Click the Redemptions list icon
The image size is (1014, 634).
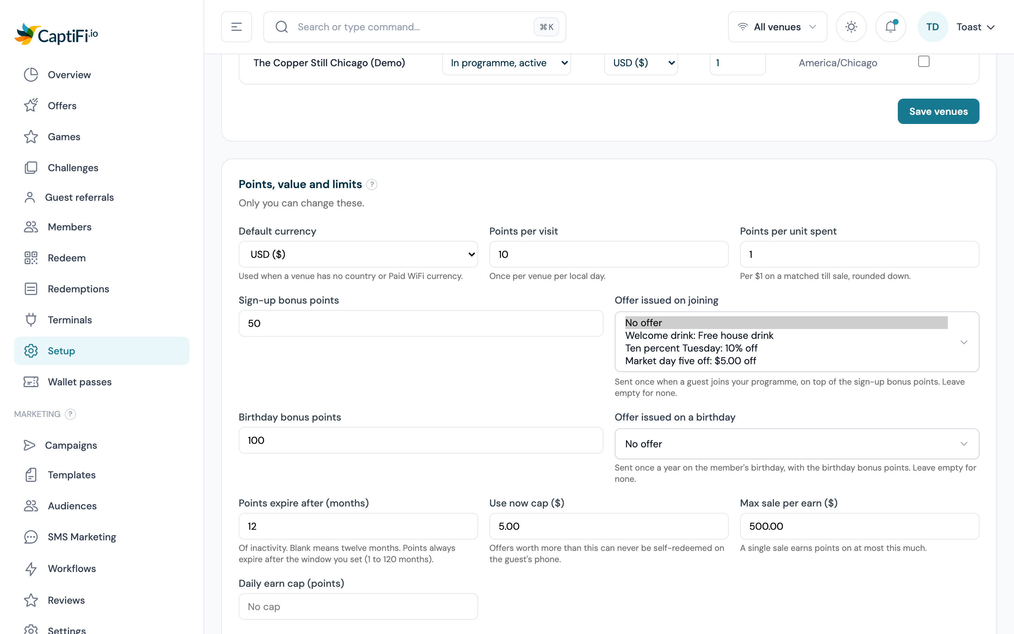31,289
